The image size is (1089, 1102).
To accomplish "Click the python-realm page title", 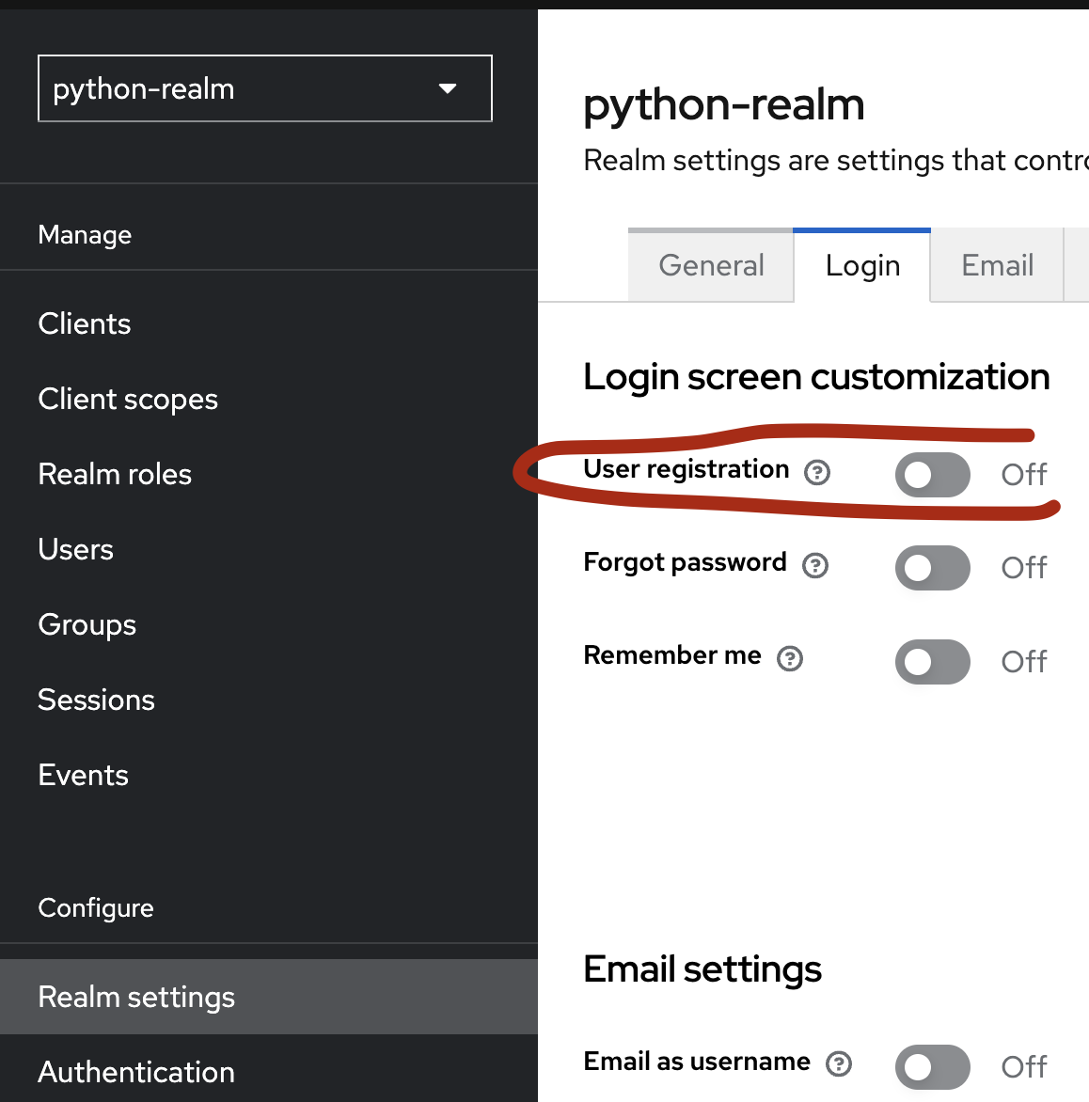I will (723, 105).
